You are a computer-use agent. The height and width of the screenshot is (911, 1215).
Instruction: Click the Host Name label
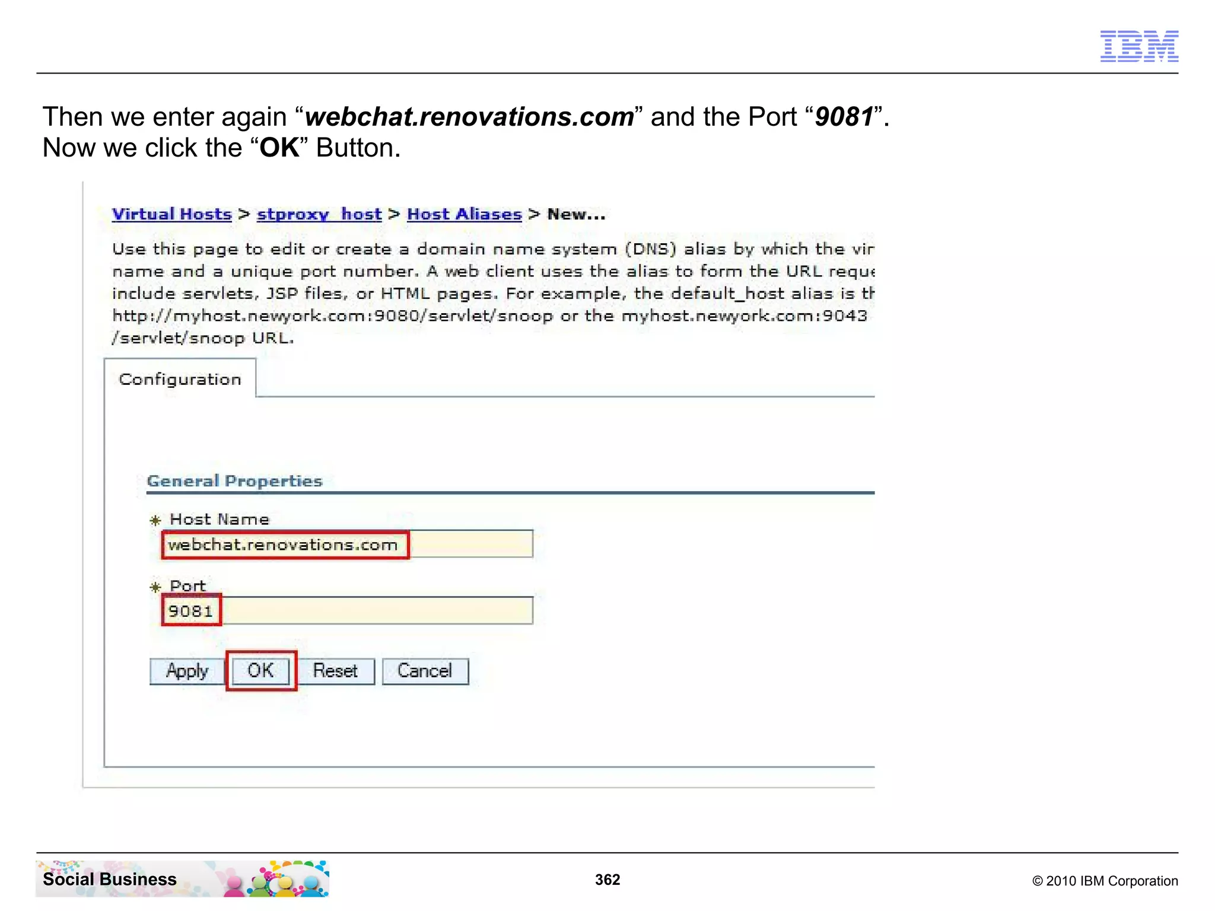click(x=220, y=519)
